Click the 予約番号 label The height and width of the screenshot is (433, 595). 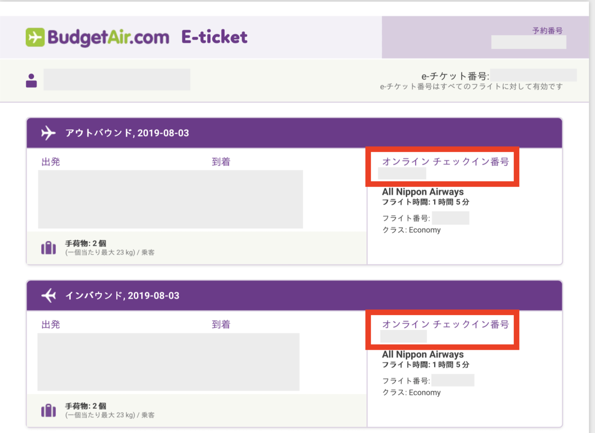click(547, 30)
